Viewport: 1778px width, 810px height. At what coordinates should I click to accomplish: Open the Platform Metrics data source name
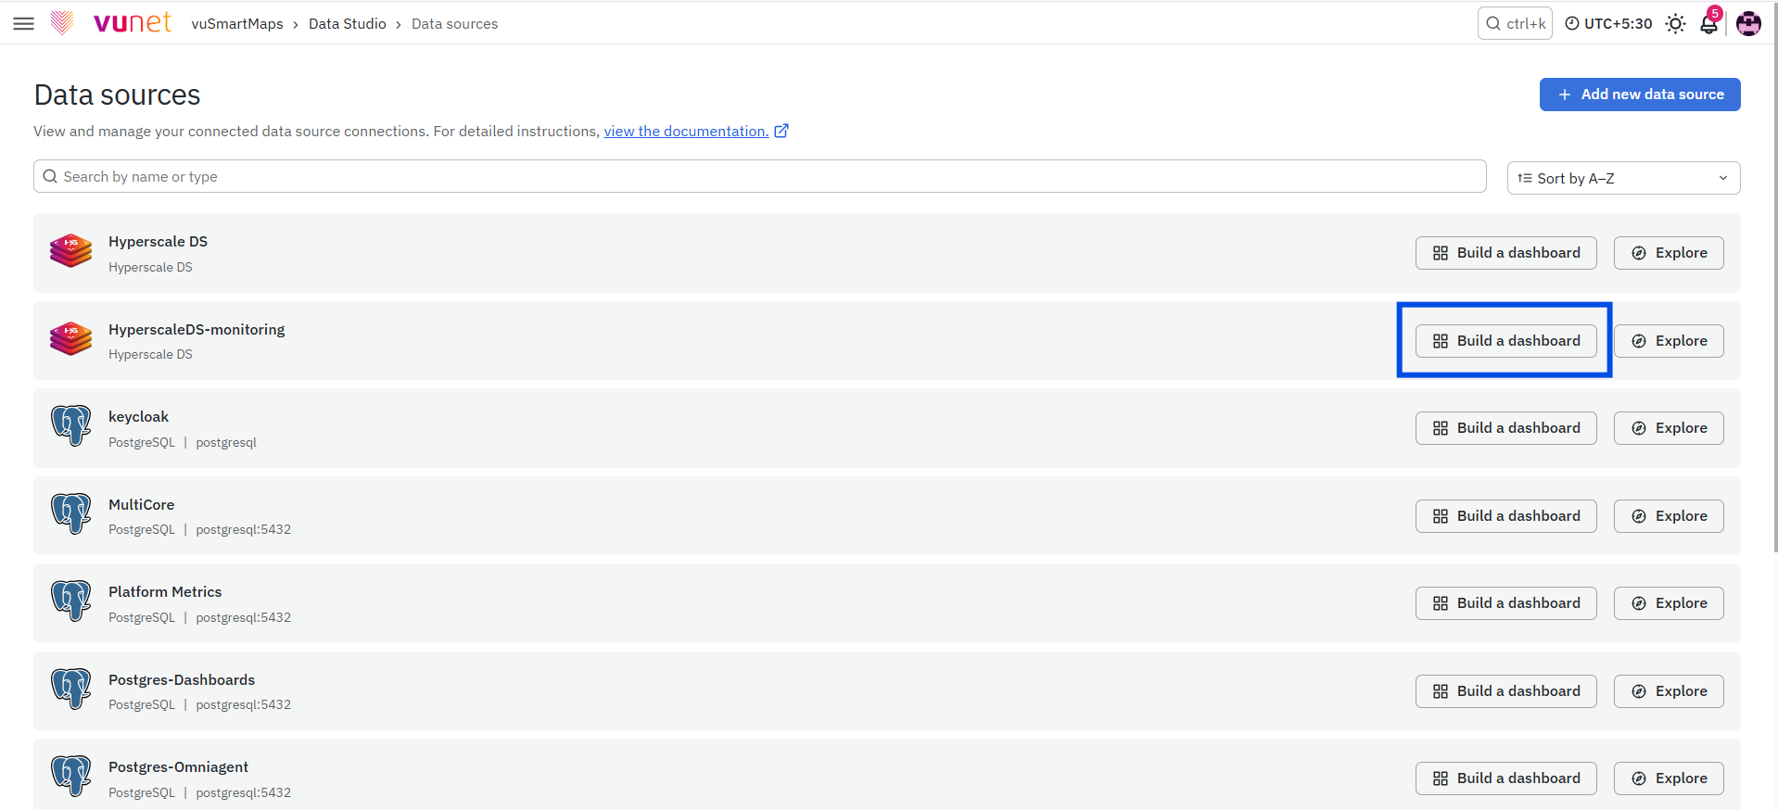[165, 592]
